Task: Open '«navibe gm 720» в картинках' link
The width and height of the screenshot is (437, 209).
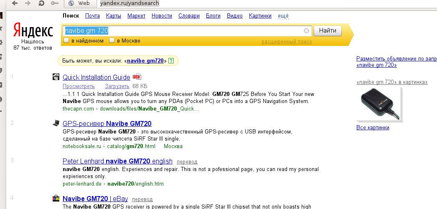Action: [x=392, y=82]
